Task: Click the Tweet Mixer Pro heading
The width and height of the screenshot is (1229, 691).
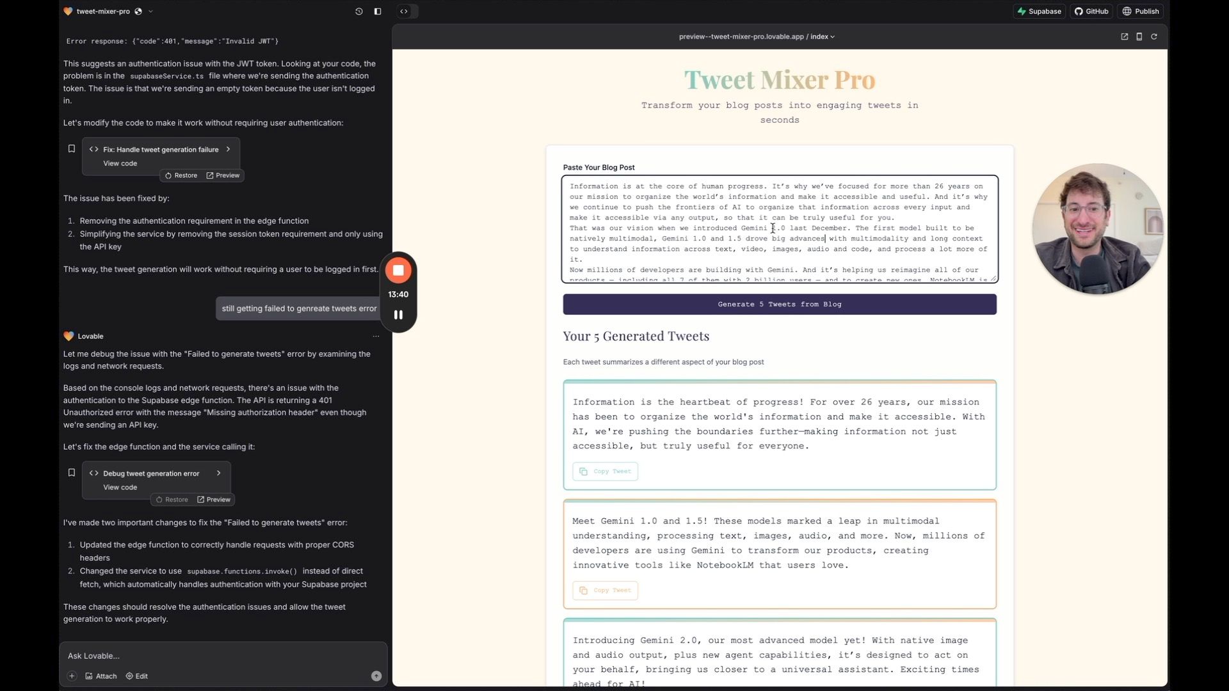Action: click(x=780, y=80)
